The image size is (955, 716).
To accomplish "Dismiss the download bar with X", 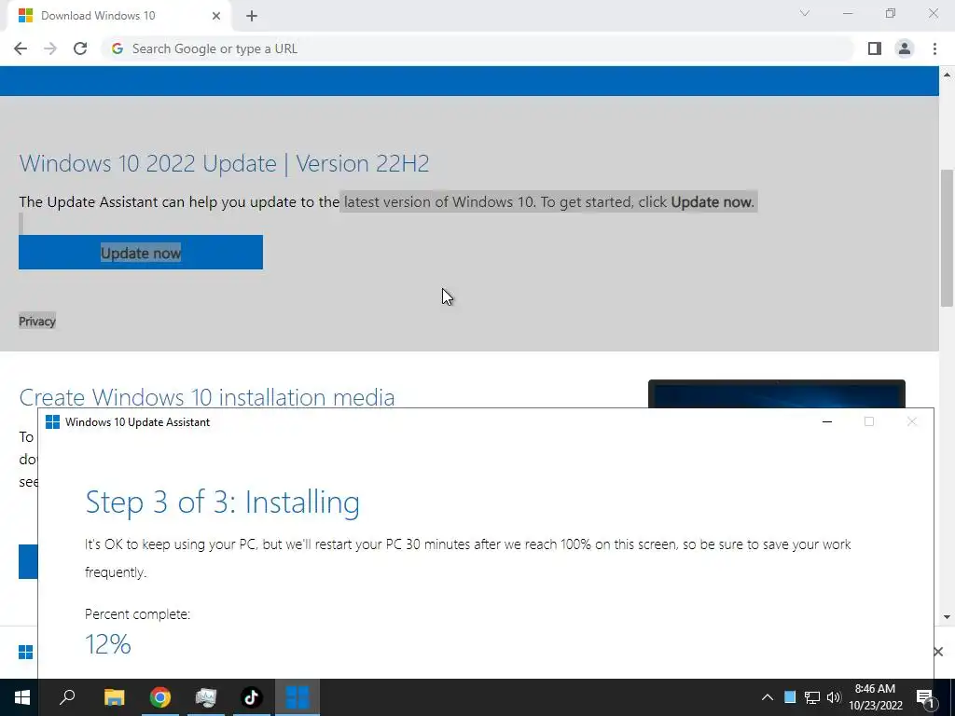I will (x=938, y=652).
